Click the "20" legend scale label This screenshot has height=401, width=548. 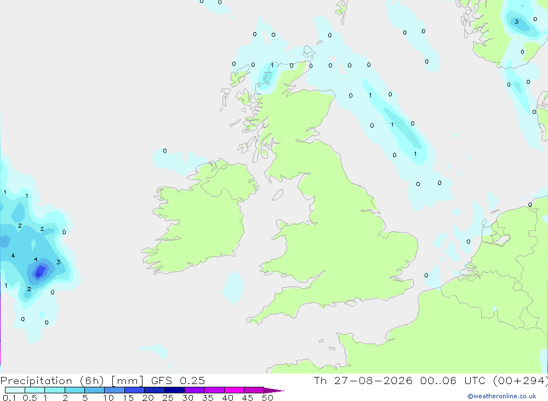148,398
